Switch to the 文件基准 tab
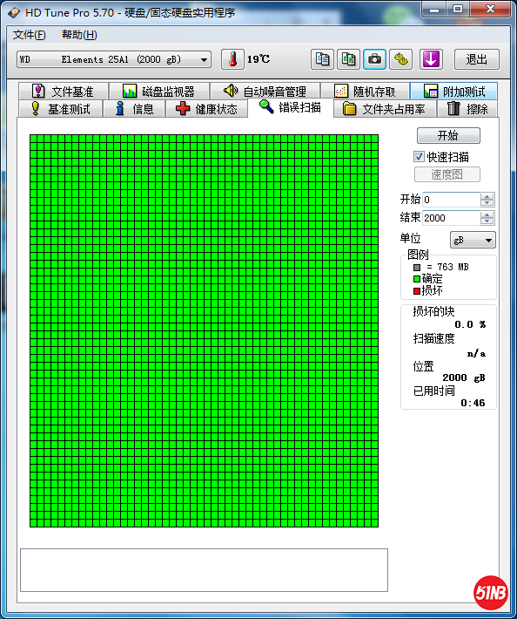Viewport: 517px width, 619px height. coord(63,92)
